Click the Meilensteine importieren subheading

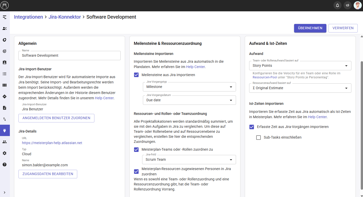[153, 54]
